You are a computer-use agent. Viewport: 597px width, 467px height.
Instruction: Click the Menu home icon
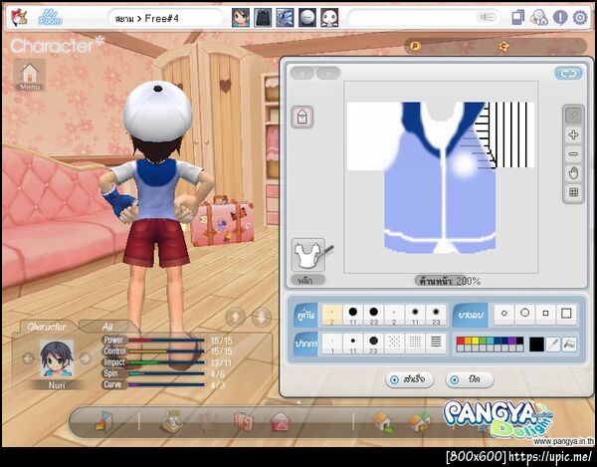pyautogui.click(x=29, y=75)
